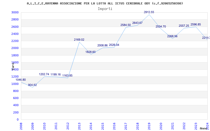
Task: Click the x-axis year label 2023
Action: pyautogui.click(x=196, y=126)
